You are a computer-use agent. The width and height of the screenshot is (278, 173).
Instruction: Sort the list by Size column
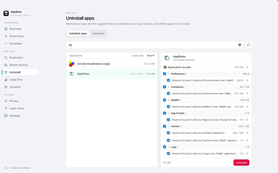pyautogui.click(x=150, y=55)
